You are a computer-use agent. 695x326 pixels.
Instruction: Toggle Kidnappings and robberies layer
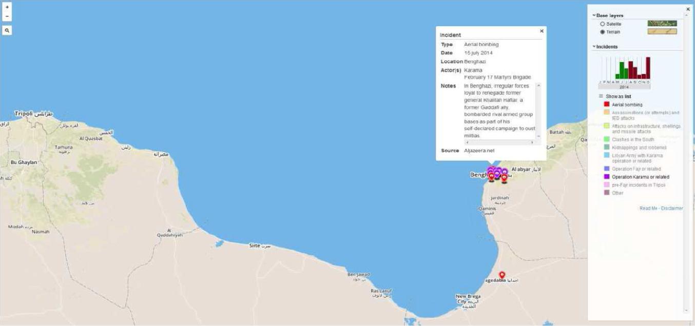coord(607,148)
